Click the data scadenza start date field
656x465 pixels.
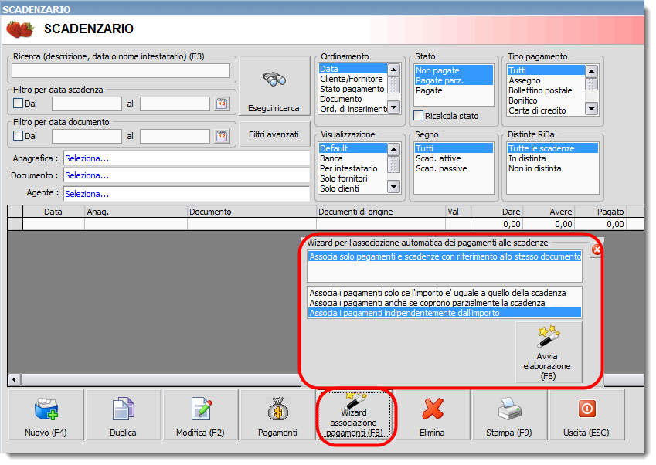[x=87, y=104]
